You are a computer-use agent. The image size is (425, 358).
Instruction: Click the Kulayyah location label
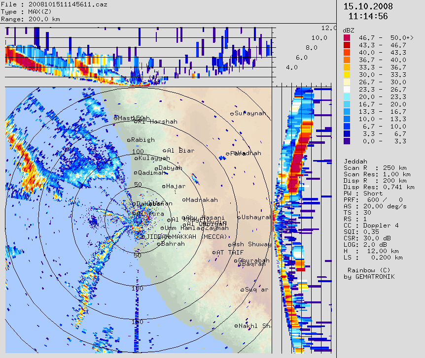tap(154, 158)
